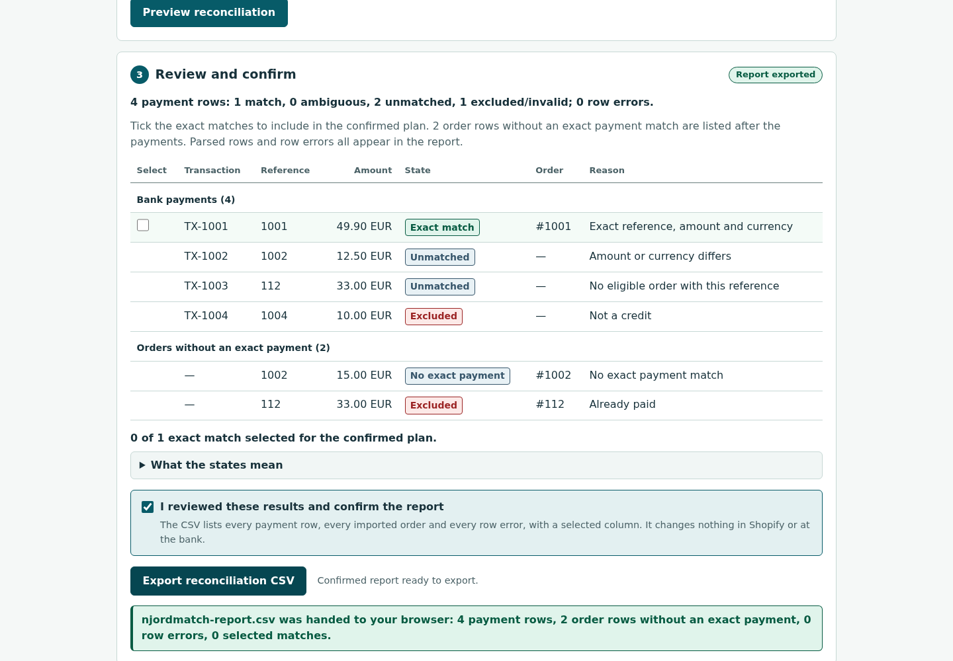Click the 49.90 EUR amount
This screenshot has width=953, height=661.
(x=364, y=227)
